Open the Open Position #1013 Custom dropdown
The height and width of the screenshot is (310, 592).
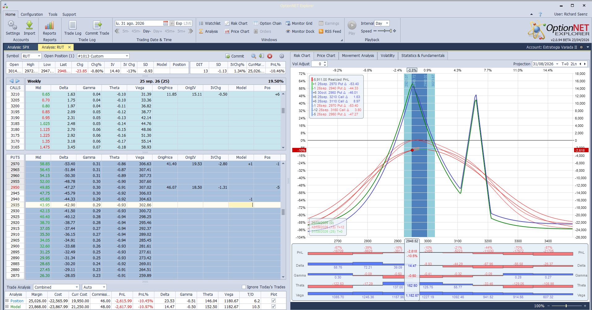[x=103, y=56]
